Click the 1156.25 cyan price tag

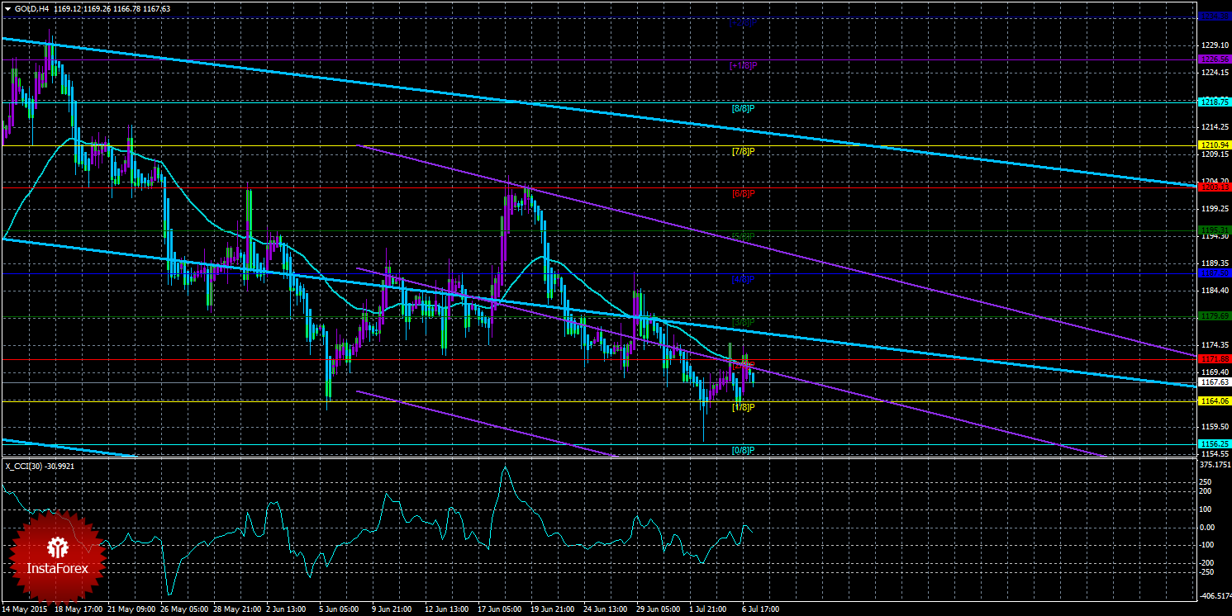pos(1214,443)
